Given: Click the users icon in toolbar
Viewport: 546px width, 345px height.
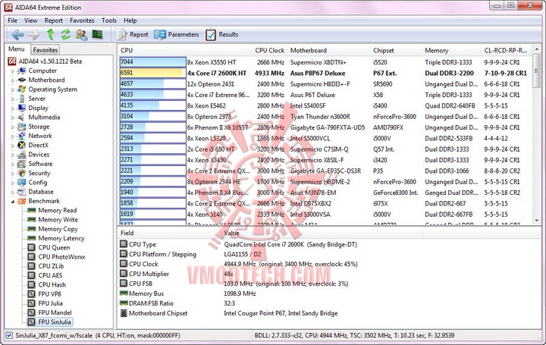Looking at the screenshot, I should point(81,34).
